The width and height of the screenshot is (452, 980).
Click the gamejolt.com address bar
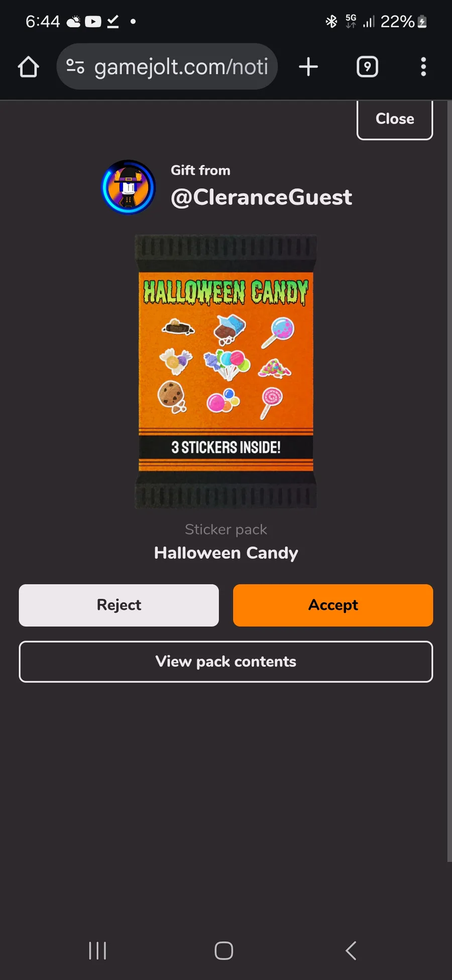click(167, 66)
